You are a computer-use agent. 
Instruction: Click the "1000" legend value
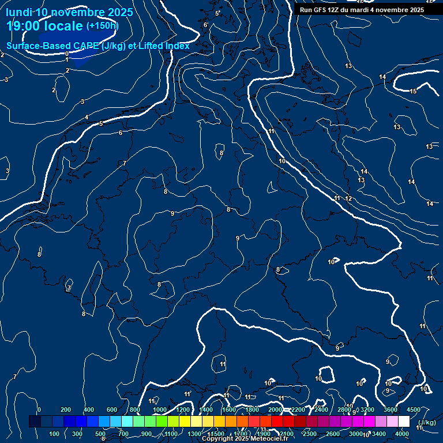point(160,410)
